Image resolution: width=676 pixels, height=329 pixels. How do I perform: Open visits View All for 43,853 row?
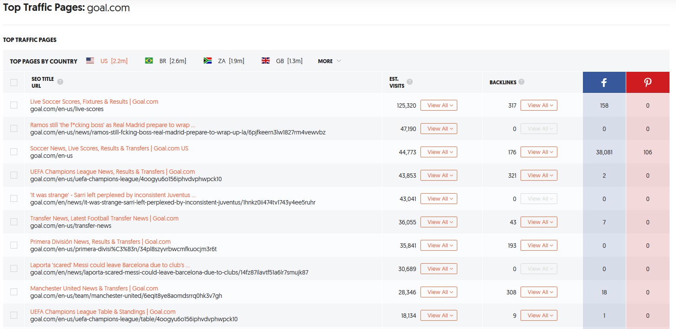pos(439,176)
